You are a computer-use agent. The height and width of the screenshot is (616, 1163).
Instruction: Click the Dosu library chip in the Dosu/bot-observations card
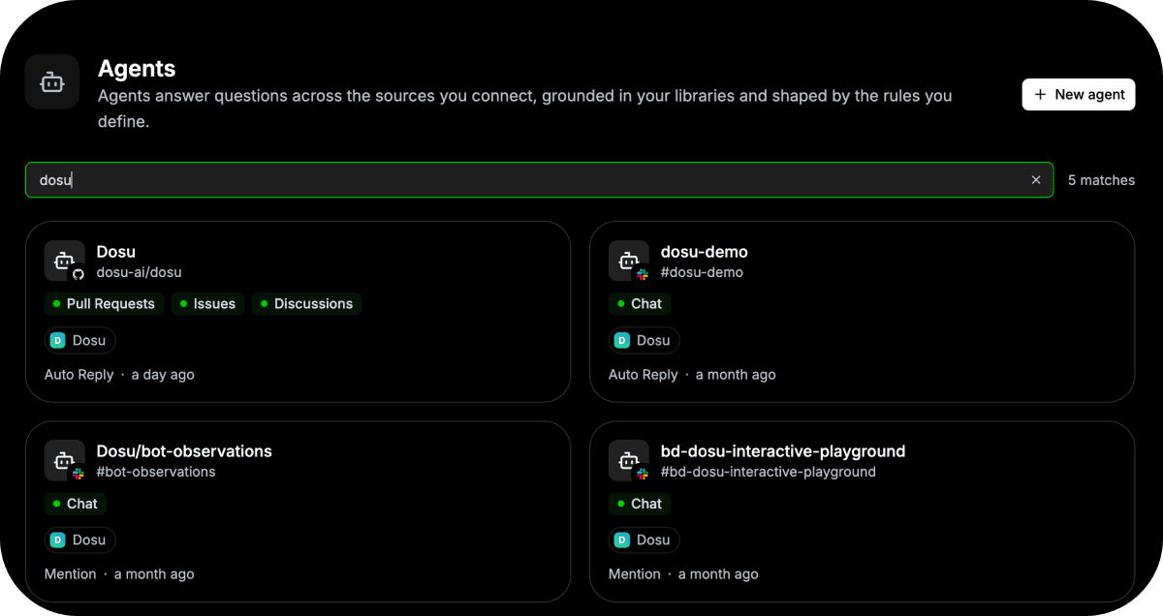pos(80,539)
